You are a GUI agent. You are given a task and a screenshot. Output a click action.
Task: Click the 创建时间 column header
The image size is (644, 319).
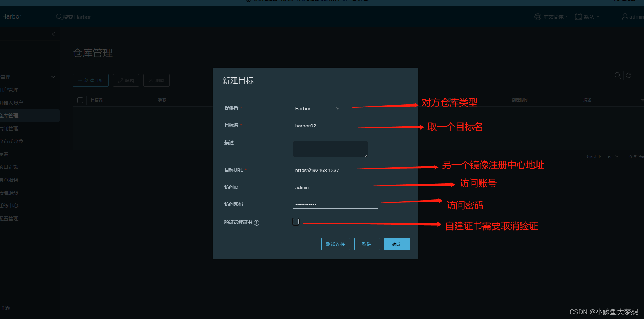coord(520,100)
